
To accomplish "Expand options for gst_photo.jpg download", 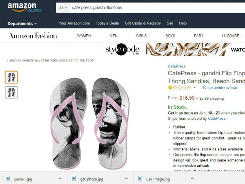I will click(126, 179).
